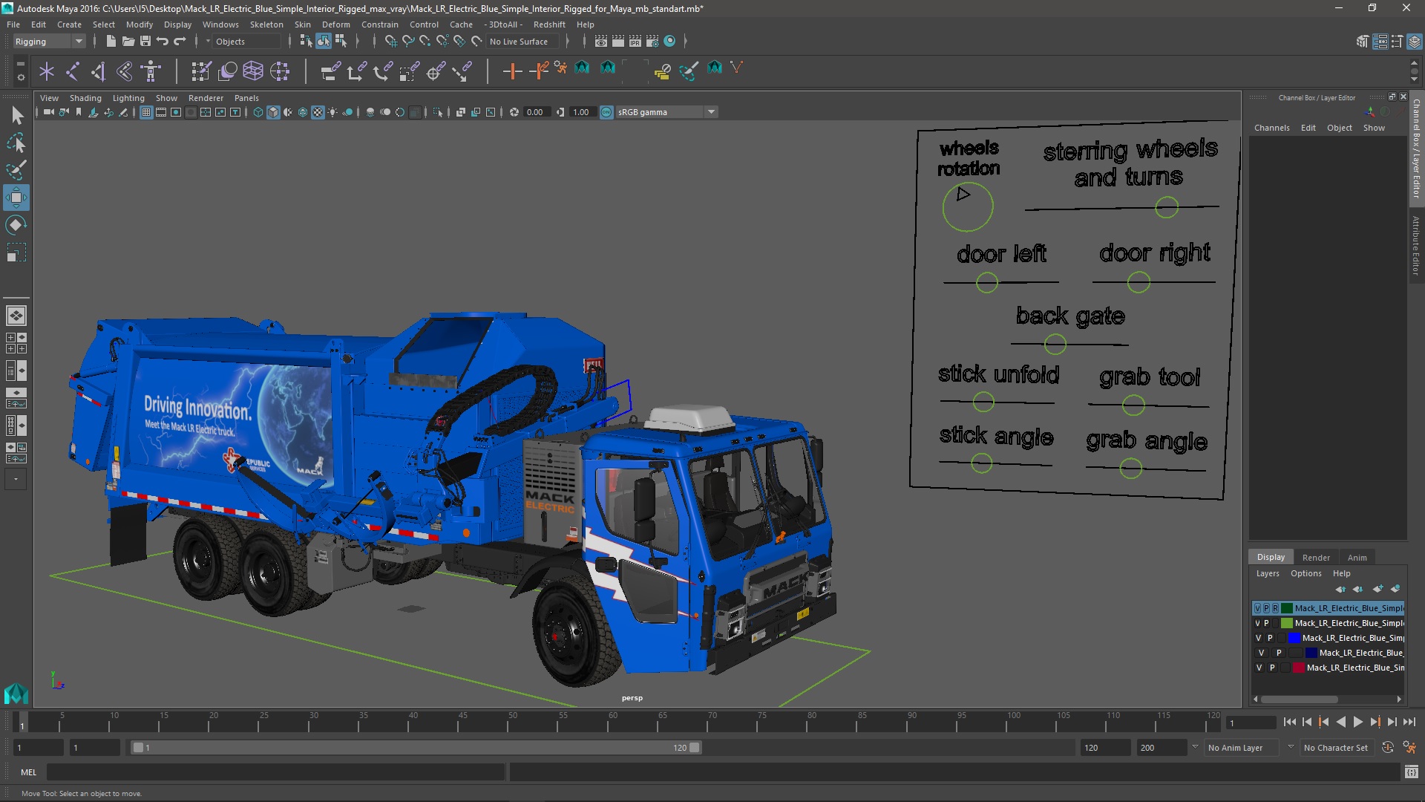Image resolution: width=1425 pixels, height=802 pixels.
Task: Open the sRGB gamma view transform dropdown
Action: point(666,112)
